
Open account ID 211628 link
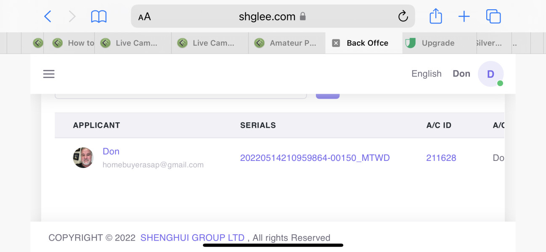(441, 158)
